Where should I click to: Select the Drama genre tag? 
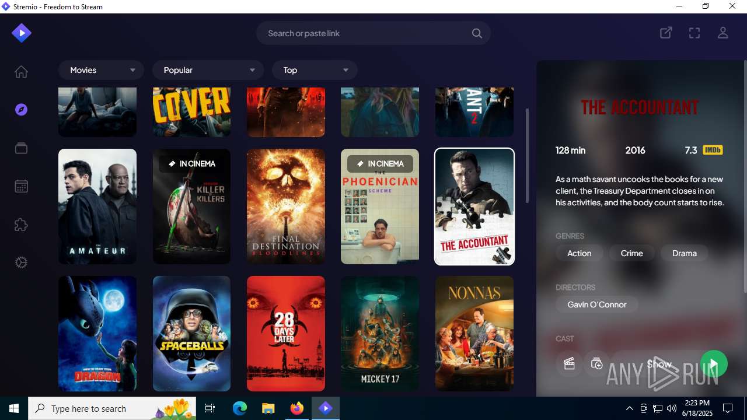[x=685, y=253]
